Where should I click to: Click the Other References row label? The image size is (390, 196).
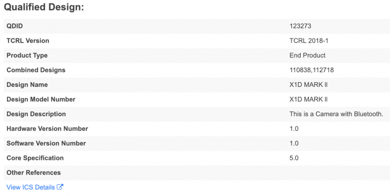[x=34, y=173]
